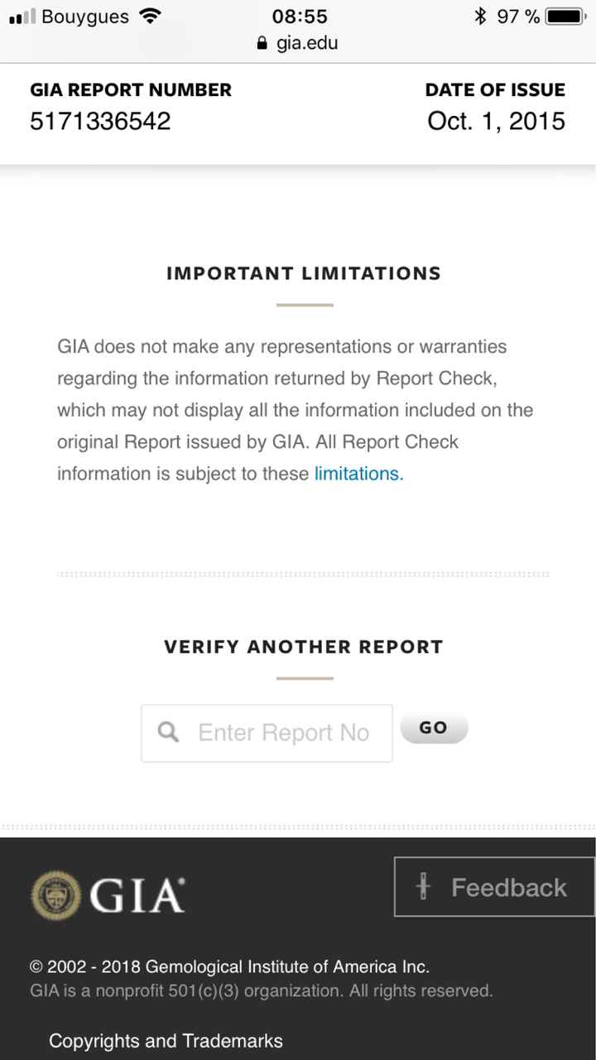596x1060 pixels.
Task: Tap the Wi-Fi status icon
Action: point(150,16)
